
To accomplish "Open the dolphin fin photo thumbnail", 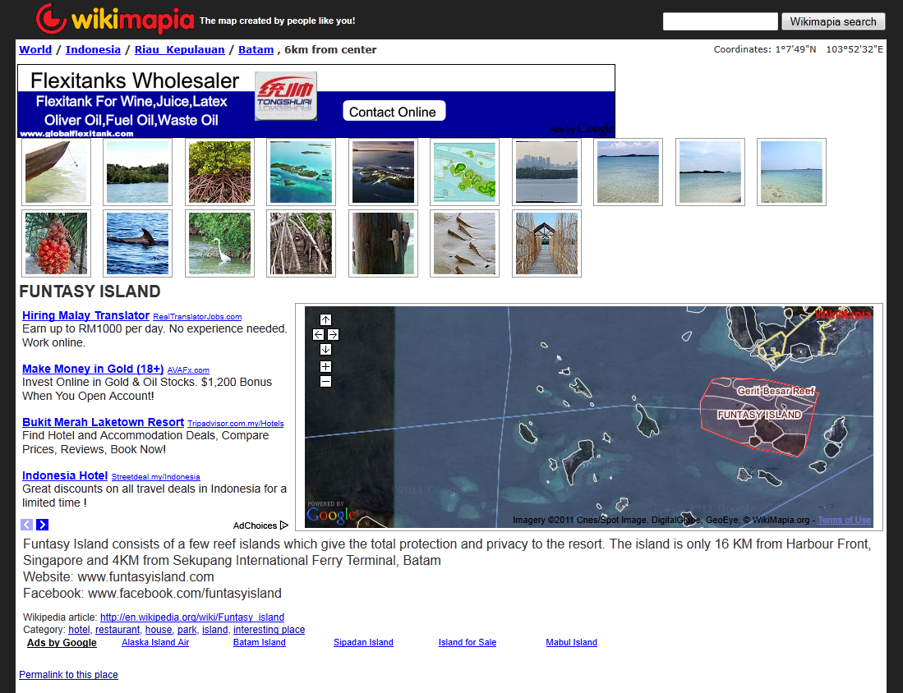I will pos(138,243).
